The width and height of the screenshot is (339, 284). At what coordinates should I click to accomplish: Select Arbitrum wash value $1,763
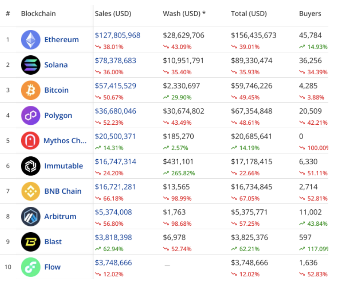pos(174,212)
